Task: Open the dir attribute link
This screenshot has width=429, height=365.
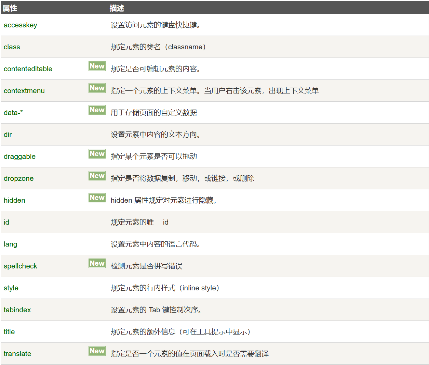Action: (8, 135)
